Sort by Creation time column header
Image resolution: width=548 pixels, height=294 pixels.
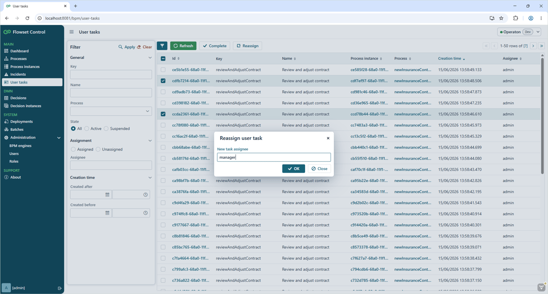(451, 59)
